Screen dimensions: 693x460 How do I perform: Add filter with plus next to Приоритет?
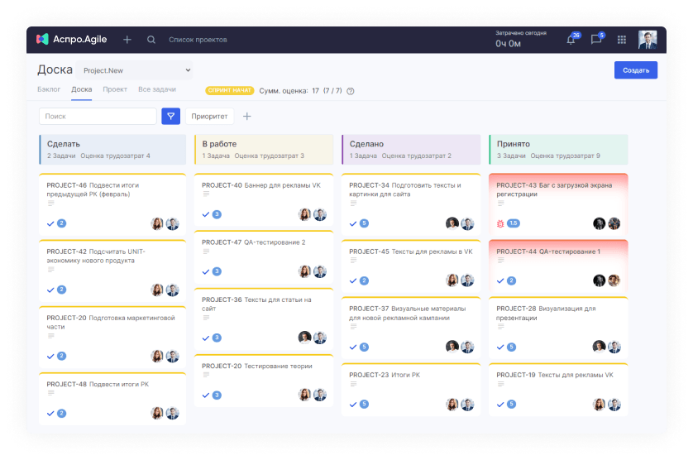click(247, 117)
